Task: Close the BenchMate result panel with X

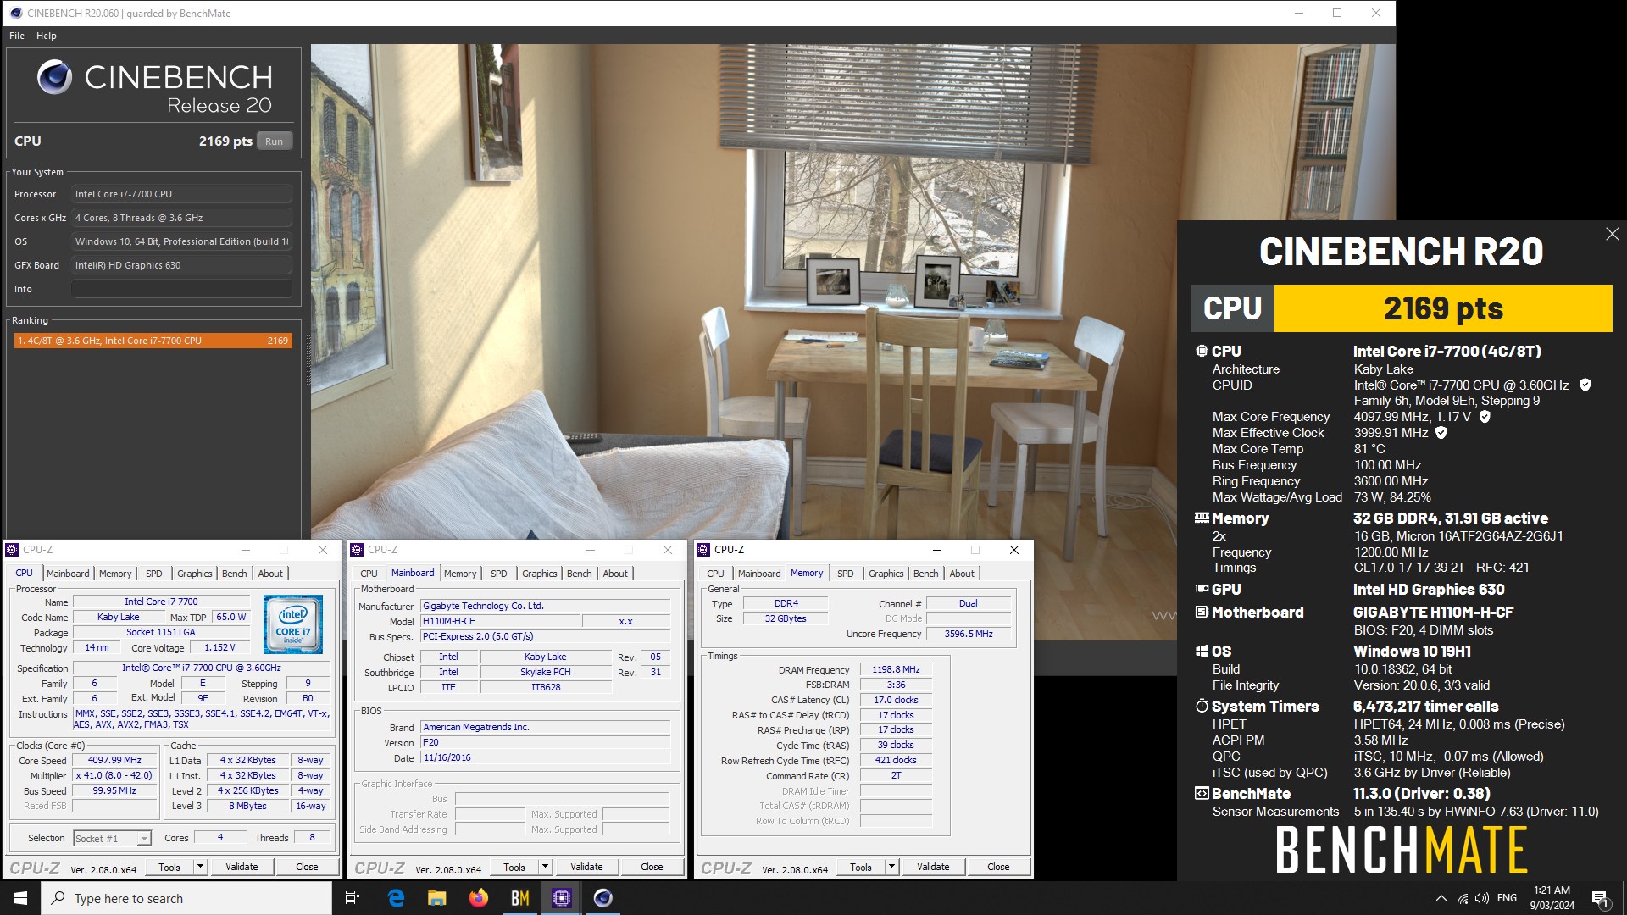Action: (x=1612, y=234)
